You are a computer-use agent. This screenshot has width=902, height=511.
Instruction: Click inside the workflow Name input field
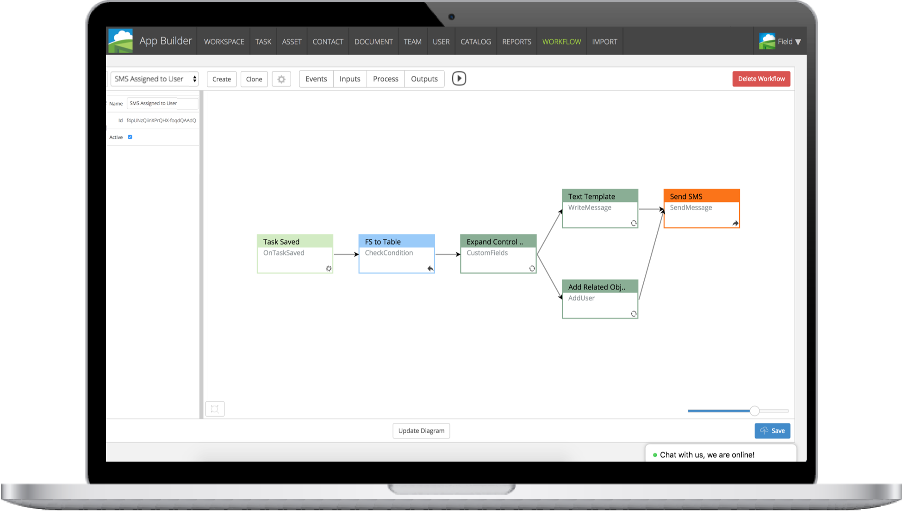pos(162,103)
